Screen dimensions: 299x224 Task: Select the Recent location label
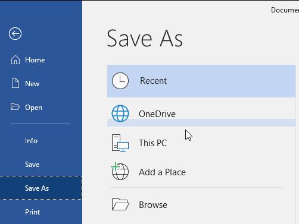click(153, 81)
